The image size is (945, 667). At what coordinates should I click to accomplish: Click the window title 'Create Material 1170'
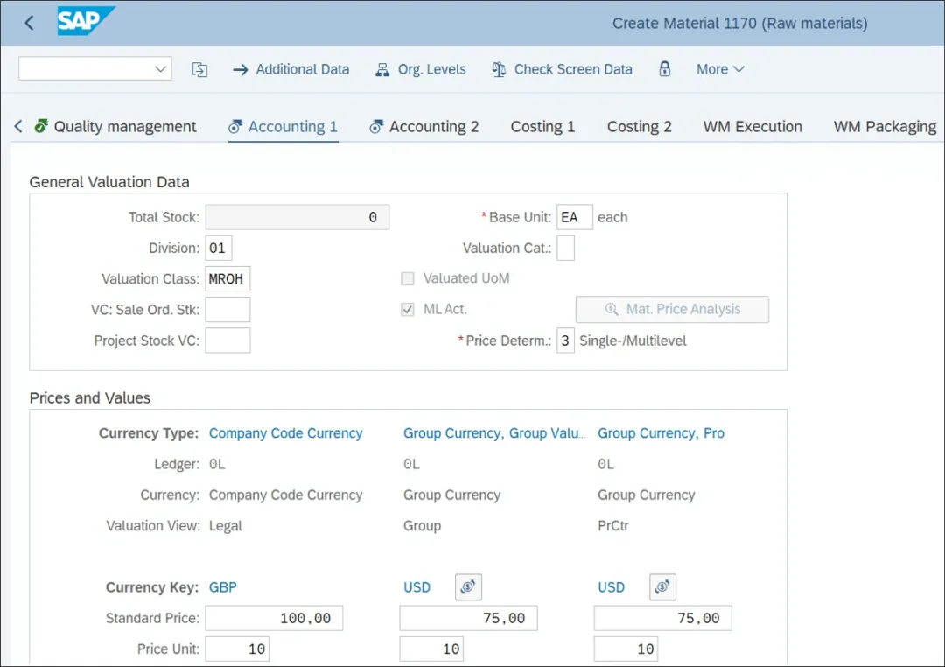(684, 23)
